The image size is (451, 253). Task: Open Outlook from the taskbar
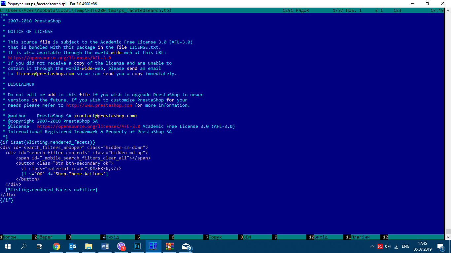click(x=73, y=246)
